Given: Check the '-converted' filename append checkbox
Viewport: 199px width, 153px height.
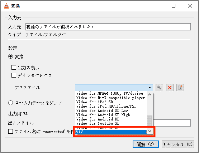Looking at the screenshot, I should (x=10, y=131).
